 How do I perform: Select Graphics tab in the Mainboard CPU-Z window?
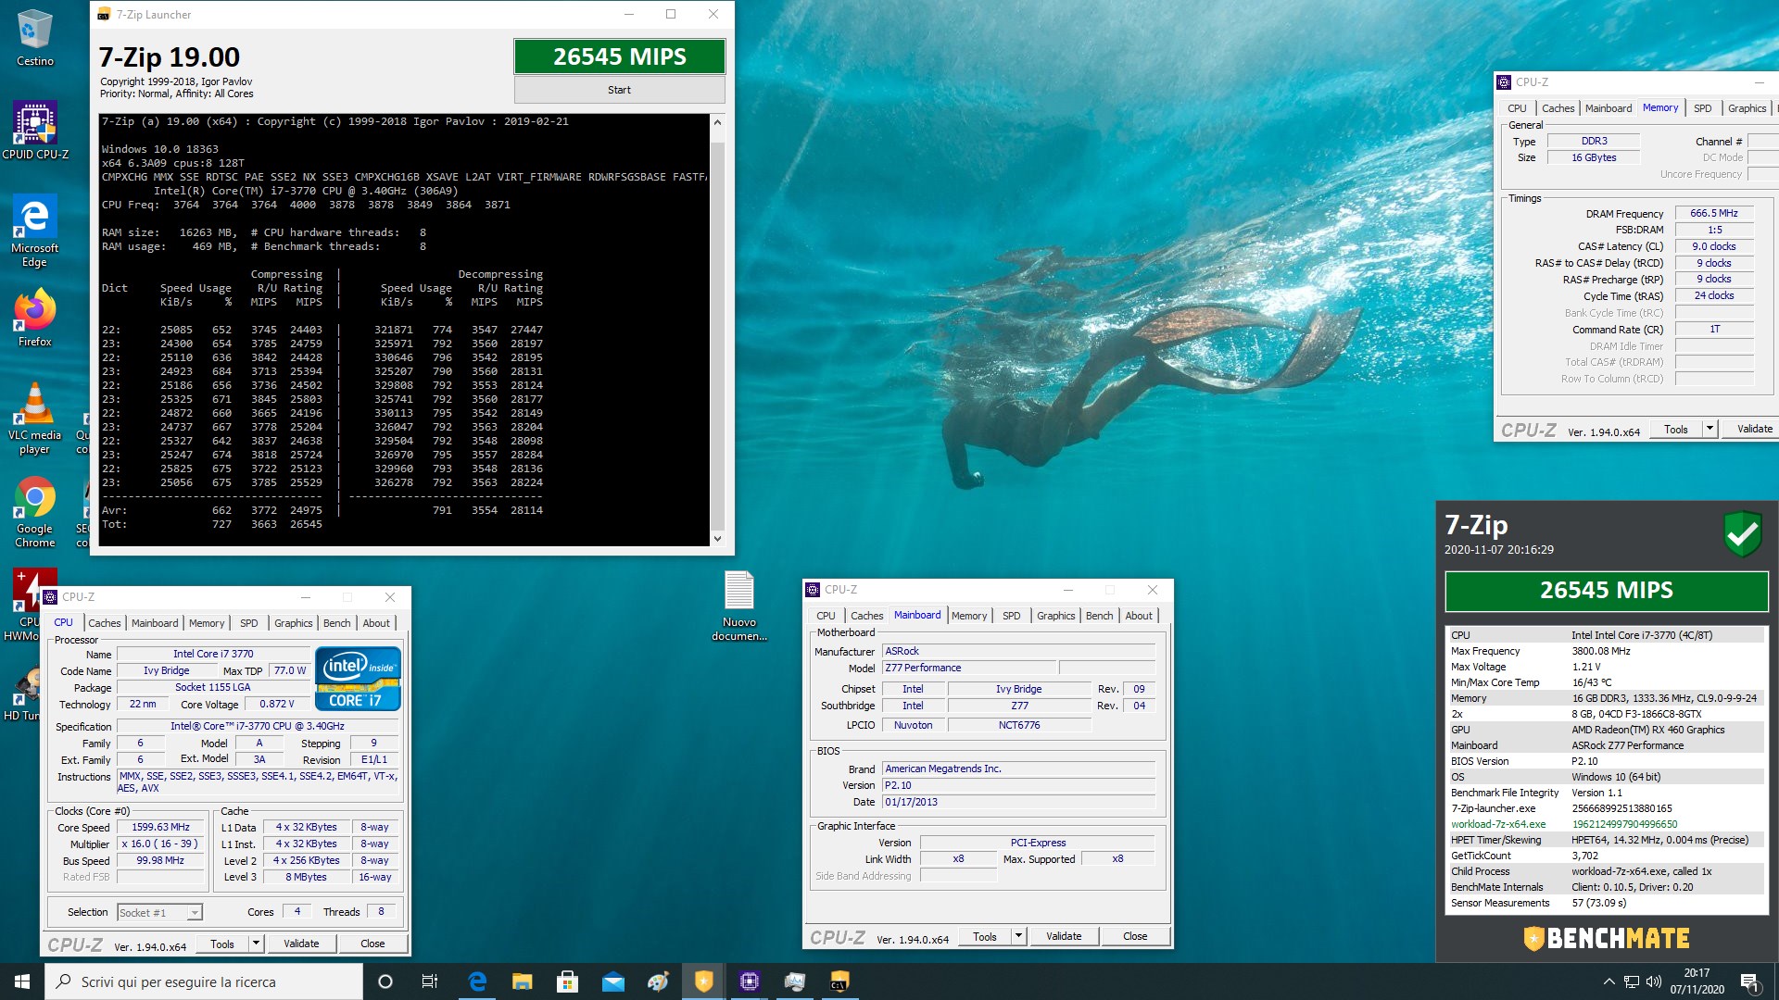tap(1055, 616)
